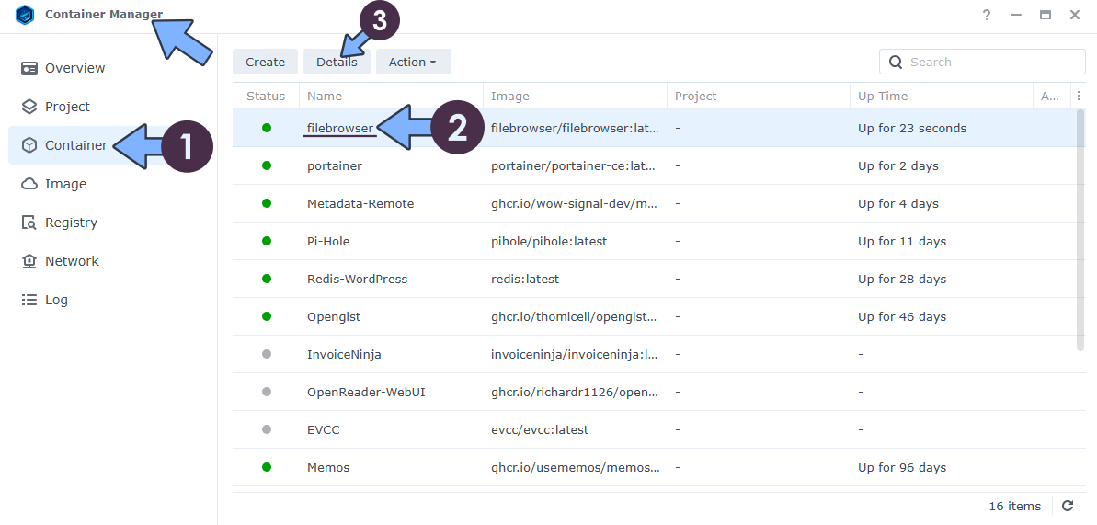This screenshot has width=1097, height=525.
Task: Click the Details button
Action: [337, 62]
